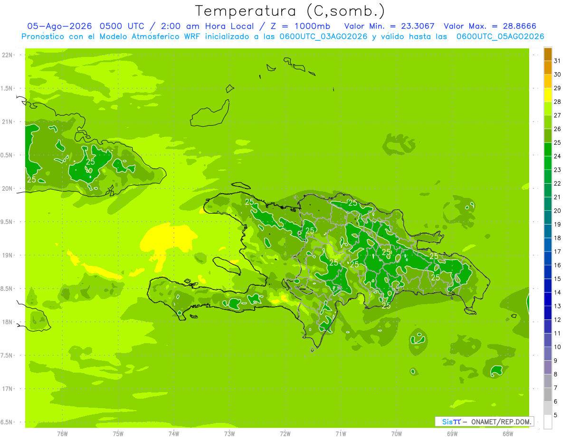Click the yellow 28 degree legend swatch
The height and width of the screenshot is (440, 570).
tap(548, 95)
